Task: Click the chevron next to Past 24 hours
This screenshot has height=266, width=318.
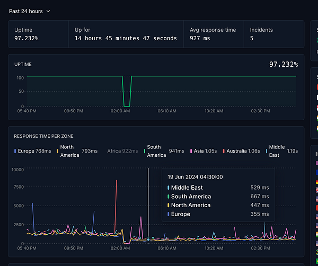Action: (48, 11)
